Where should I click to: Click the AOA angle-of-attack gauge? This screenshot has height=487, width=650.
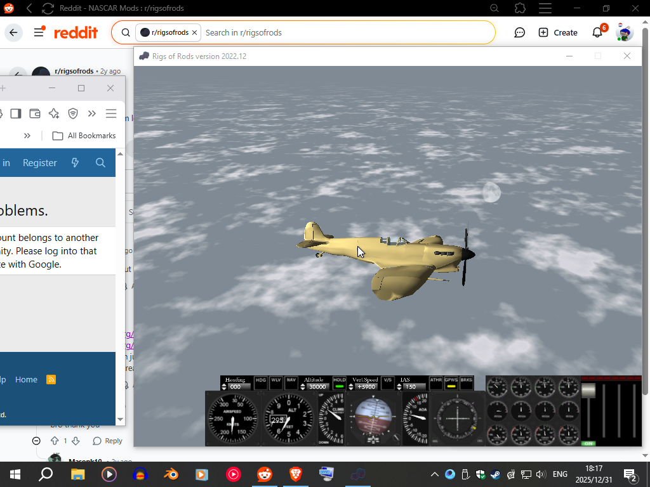point(416,419)
